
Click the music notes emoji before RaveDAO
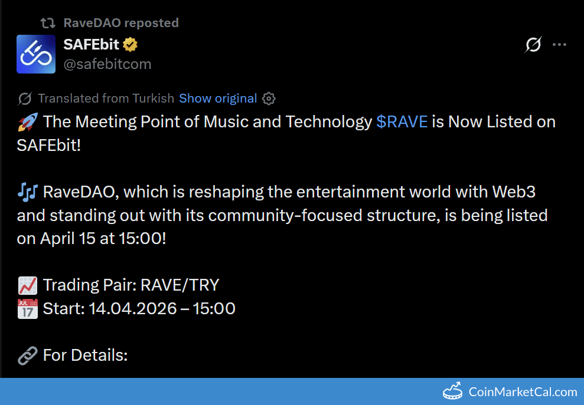[x=27, y=192]
